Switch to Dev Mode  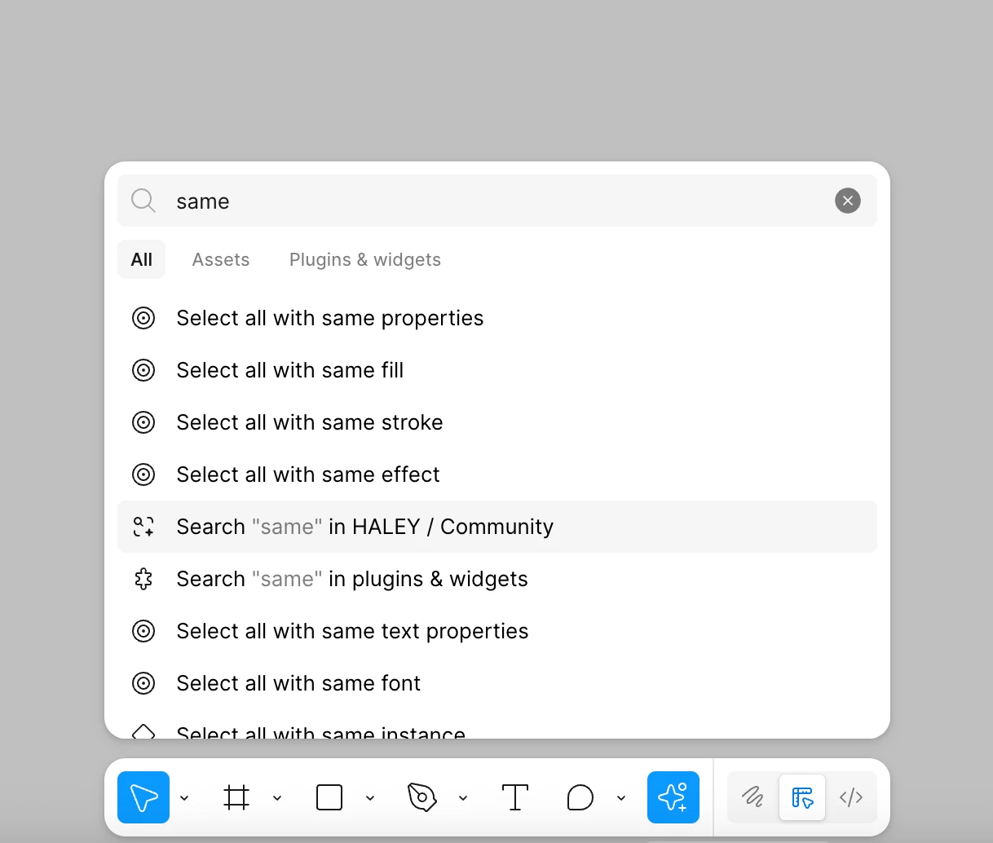(851, 797)
